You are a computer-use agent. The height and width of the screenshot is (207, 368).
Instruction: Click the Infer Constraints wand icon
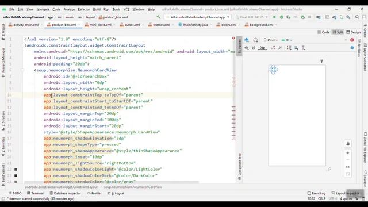(x=280, y=48)
